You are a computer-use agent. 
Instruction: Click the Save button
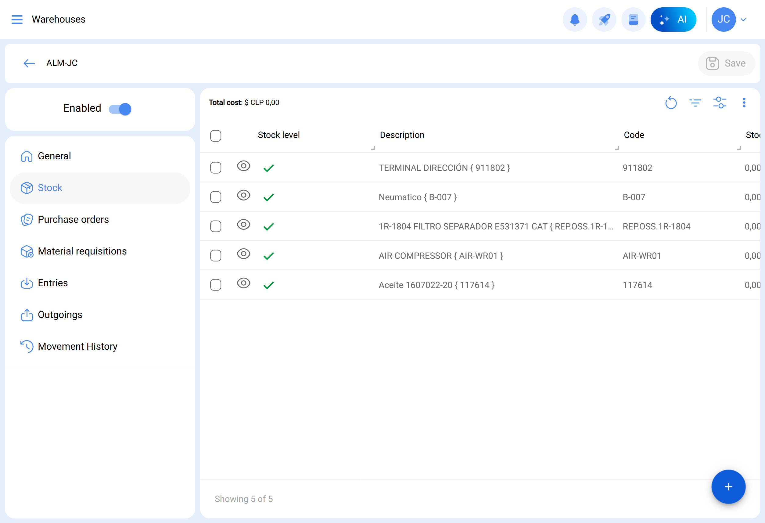pos(726,63)
